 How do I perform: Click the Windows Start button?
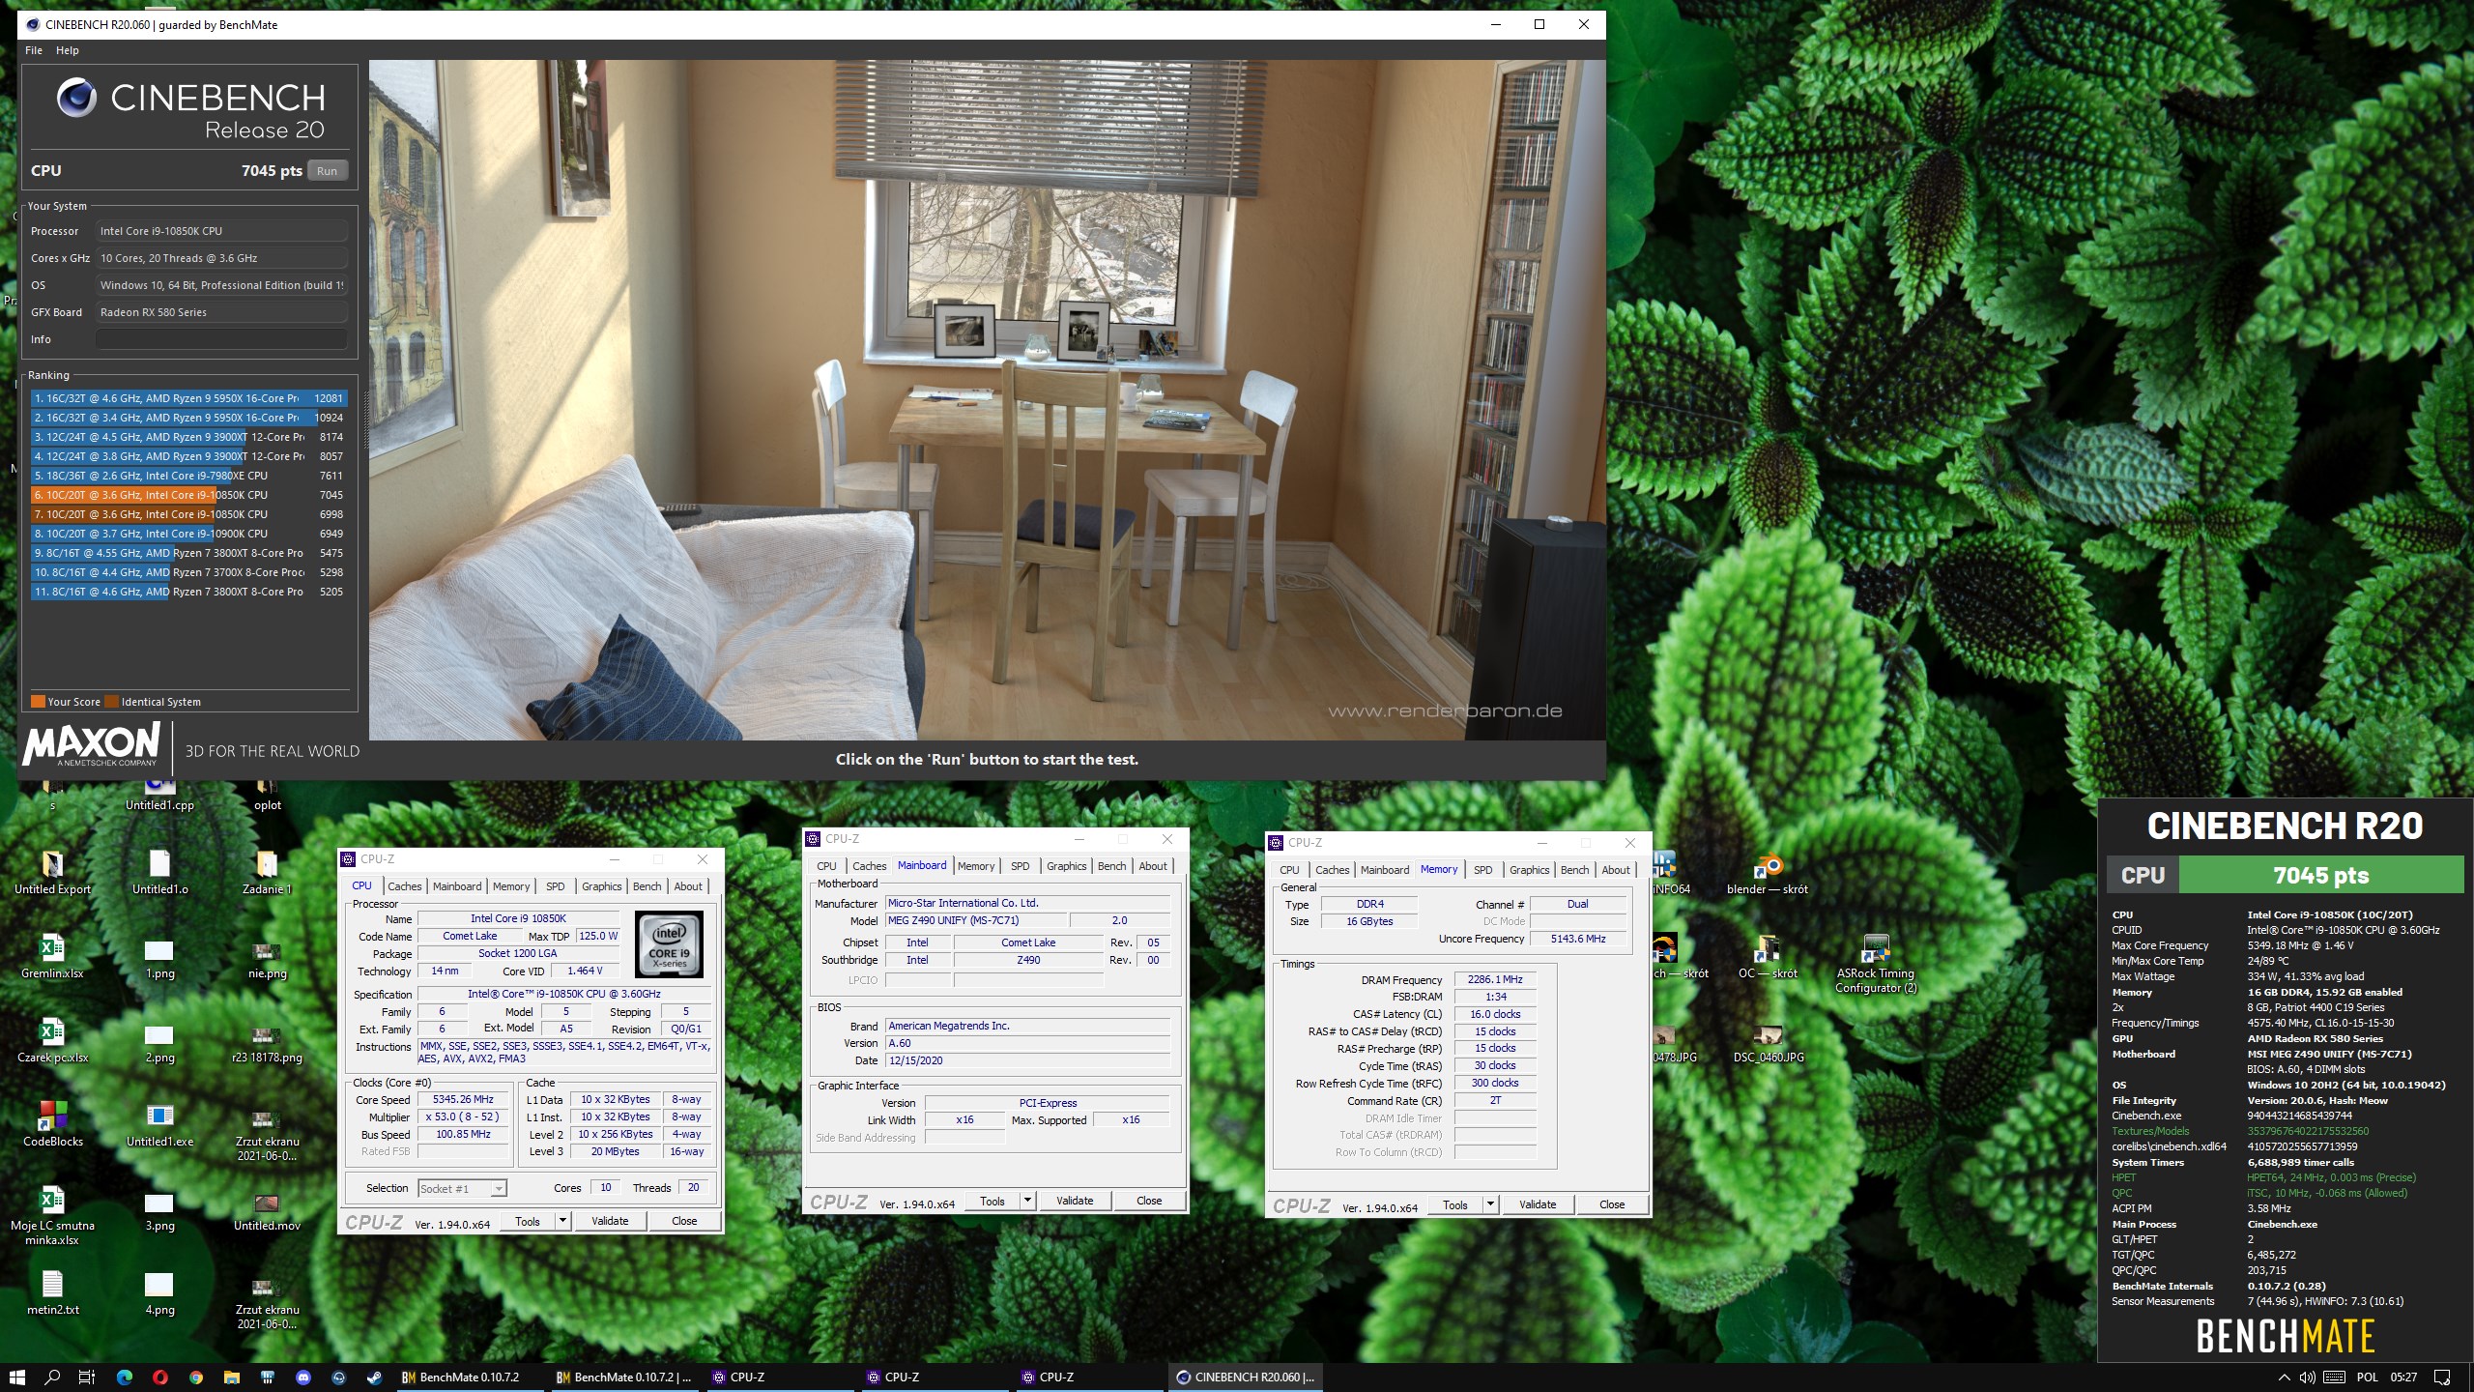16,1377
